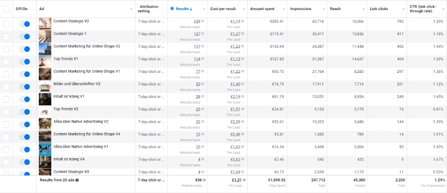The image size is (447, 193).
Task: Open the Amount spent column dropdown
Action: (x=284, y=9)
